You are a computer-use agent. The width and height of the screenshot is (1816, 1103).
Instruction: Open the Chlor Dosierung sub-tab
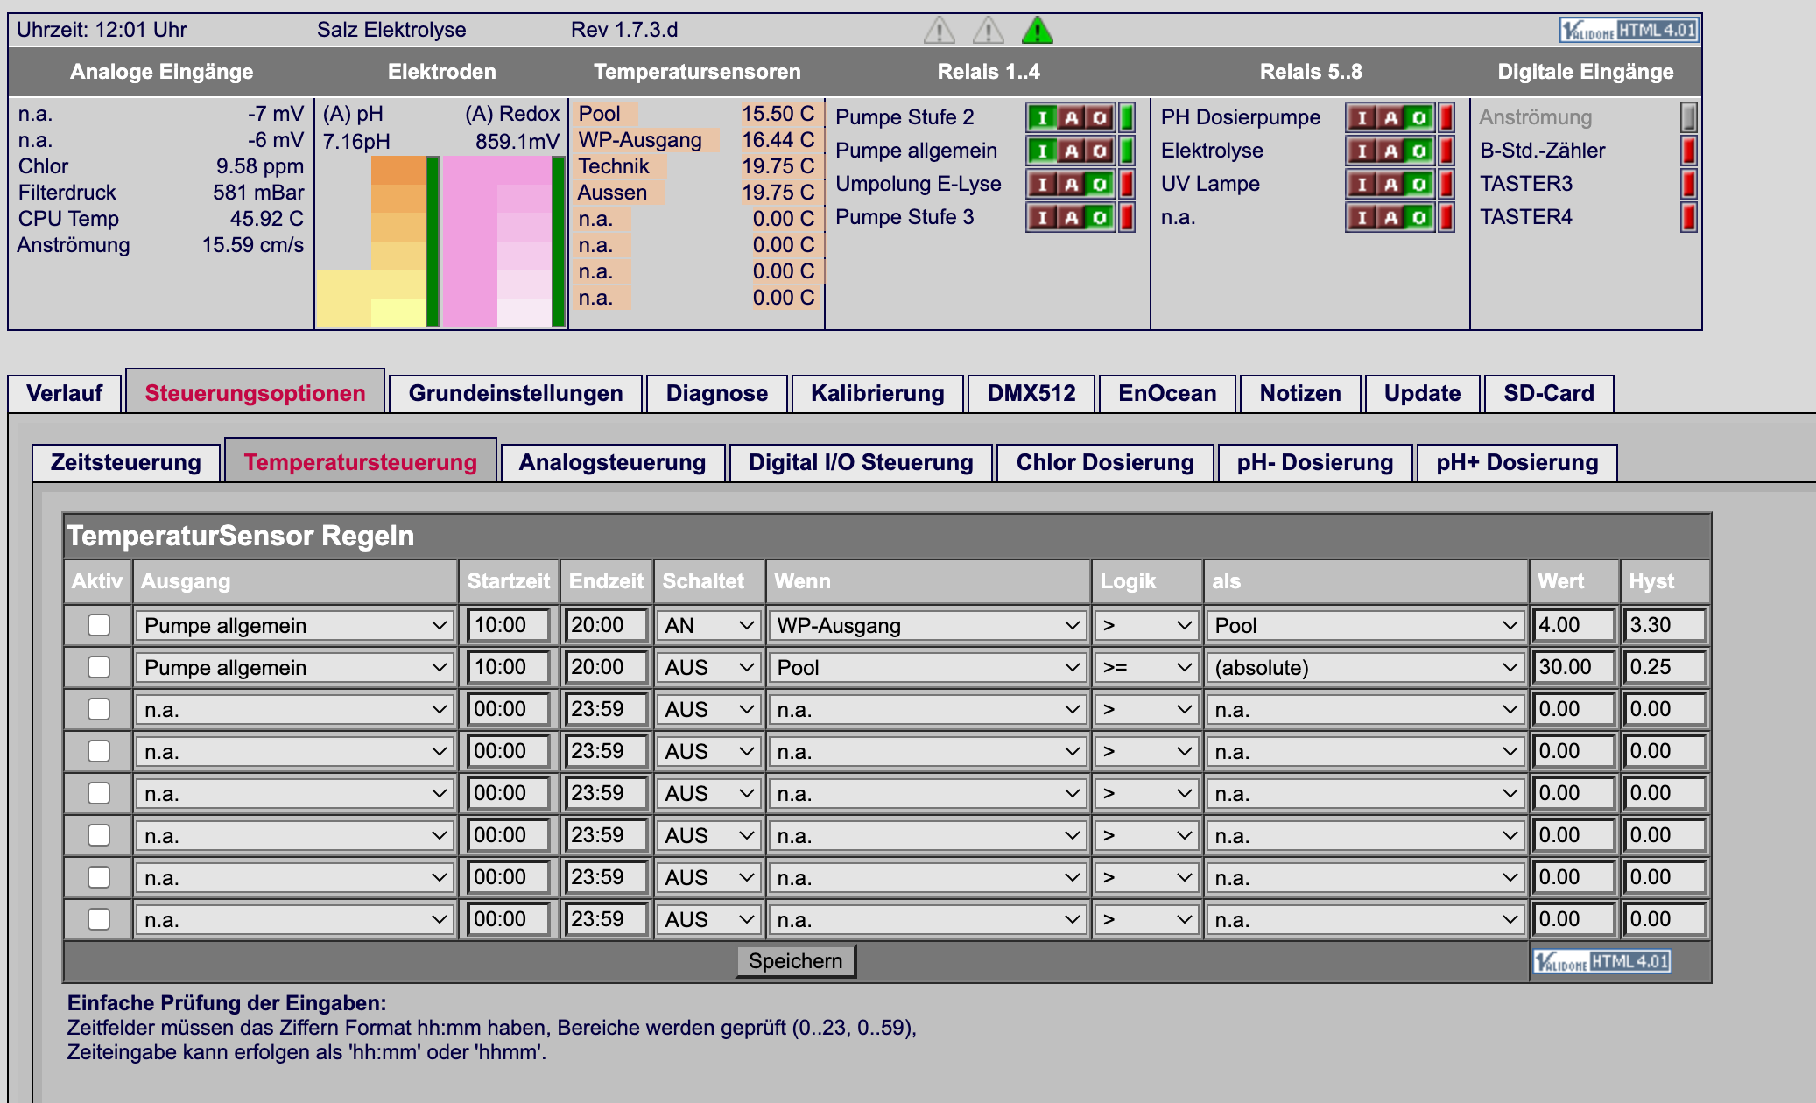pos(1105,462)
